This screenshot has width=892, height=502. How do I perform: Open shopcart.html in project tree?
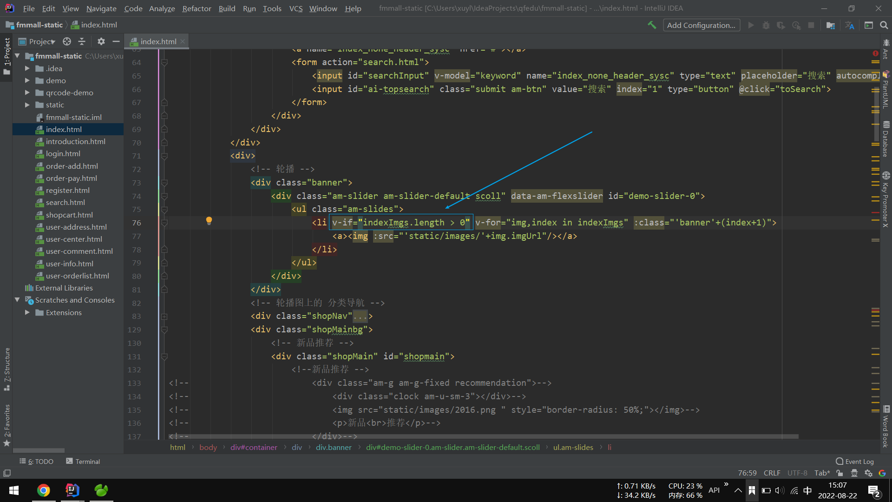pos(69,215)
